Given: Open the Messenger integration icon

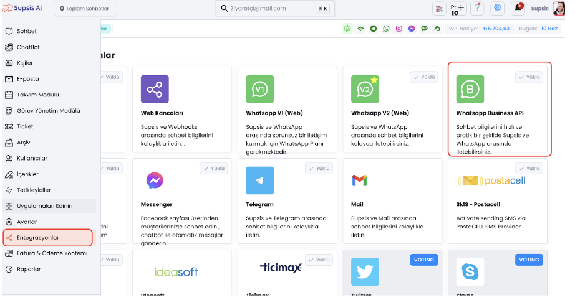Looking at the screenshot, I should (155, 180).
